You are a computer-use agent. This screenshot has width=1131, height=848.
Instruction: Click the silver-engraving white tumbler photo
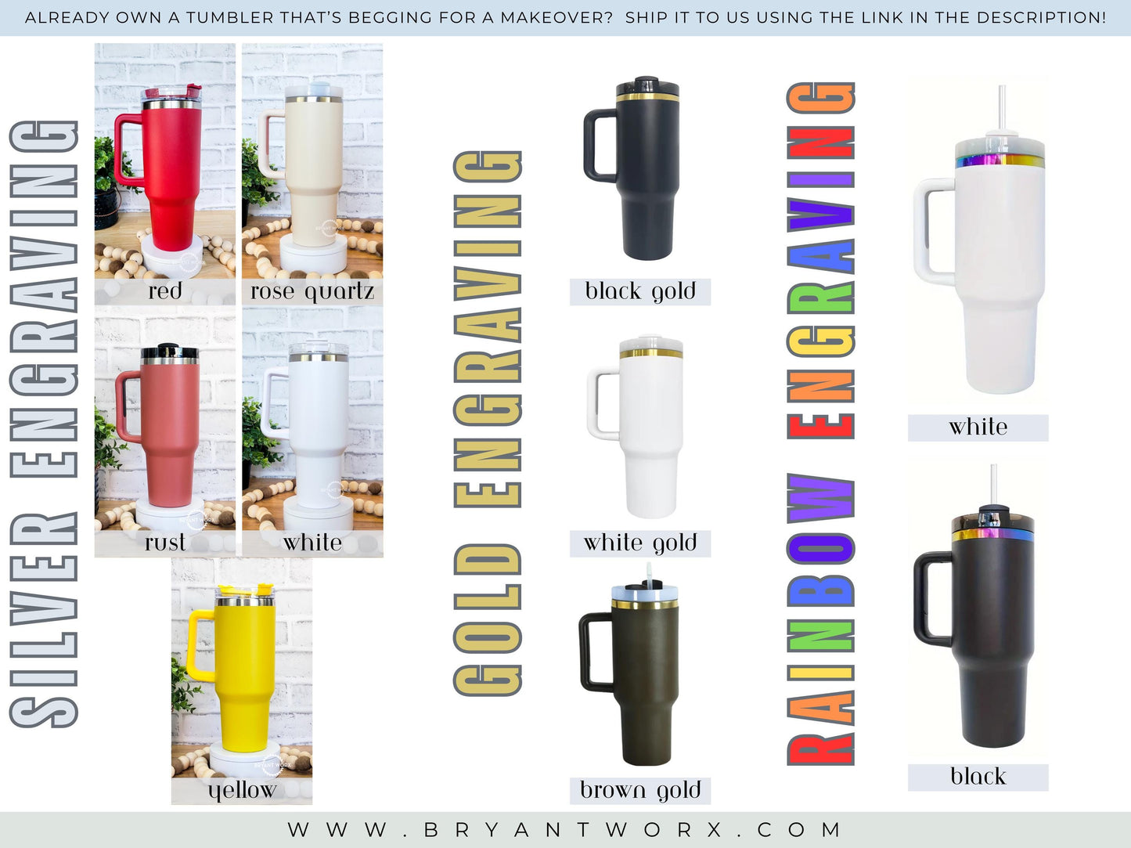point(312,423)
